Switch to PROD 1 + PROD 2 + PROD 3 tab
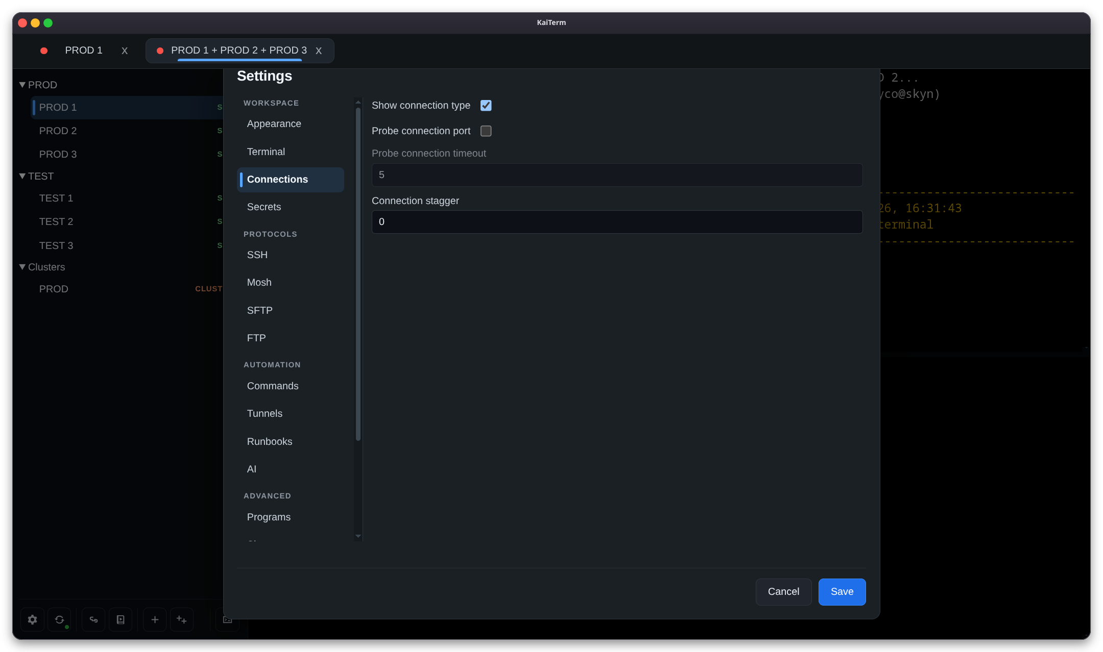1103x652 pixels. click(239, 51)
